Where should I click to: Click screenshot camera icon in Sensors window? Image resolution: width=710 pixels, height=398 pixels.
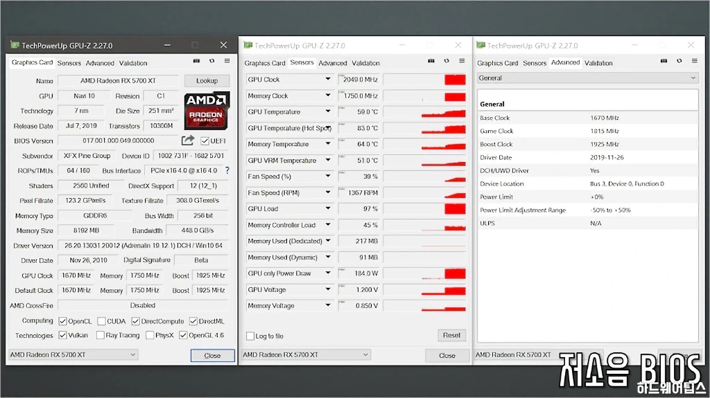pos(431,61)
